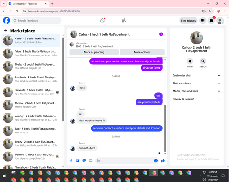This screenshot has height=182, width=229.
Task: Open Akahry conversation in the list
Action: tap(31, 118)
